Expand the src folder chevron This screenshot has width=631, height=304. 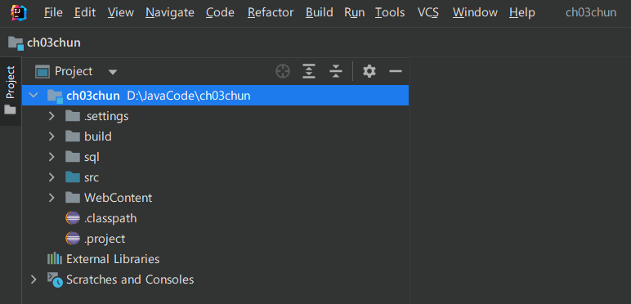(51, 177)
